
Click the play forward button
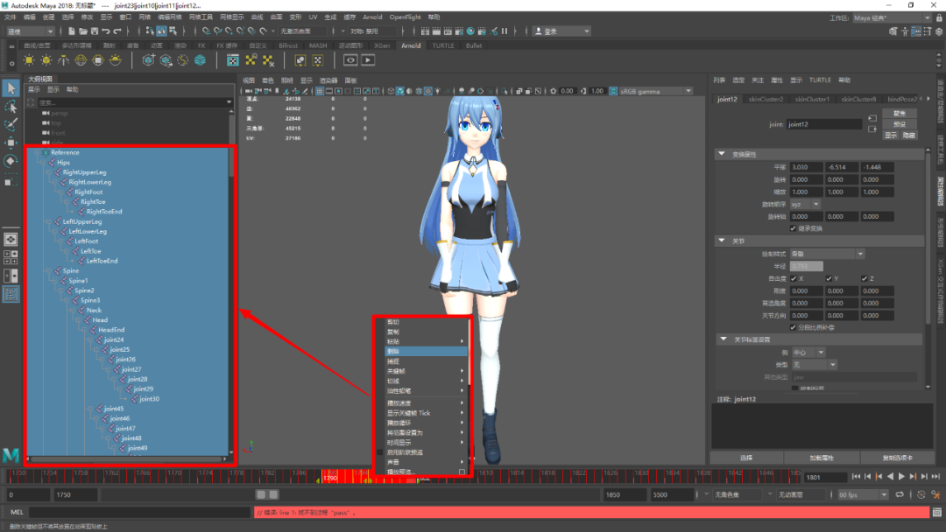coord(901,477)
